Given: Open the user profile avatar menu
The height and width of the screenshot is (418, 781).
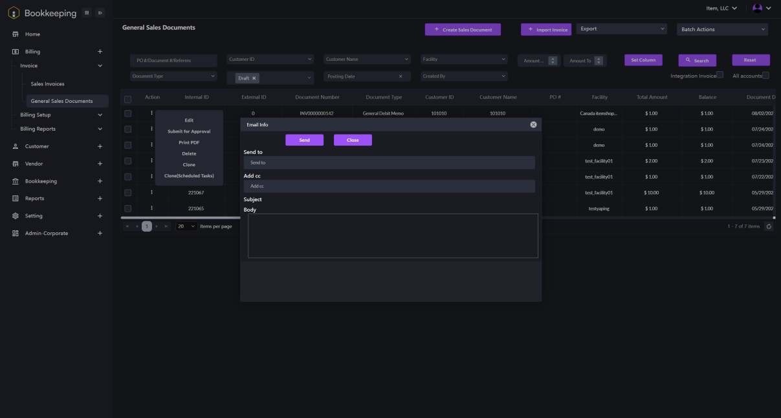Looking at the screenshot, I should tap(757, 8).
